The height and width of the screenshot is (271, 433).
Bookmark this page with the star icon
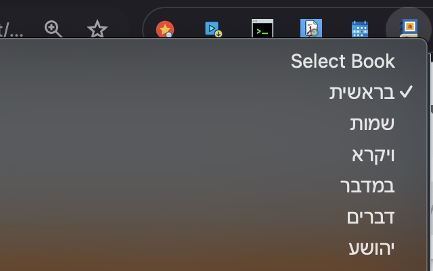click(97, 28)
